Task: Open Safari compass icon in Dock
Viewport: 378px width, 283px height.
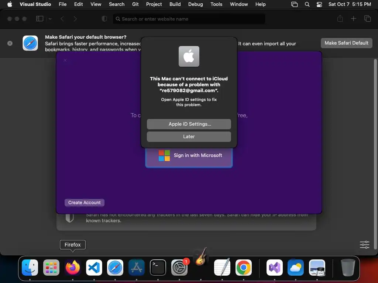Action: [115, 268]
